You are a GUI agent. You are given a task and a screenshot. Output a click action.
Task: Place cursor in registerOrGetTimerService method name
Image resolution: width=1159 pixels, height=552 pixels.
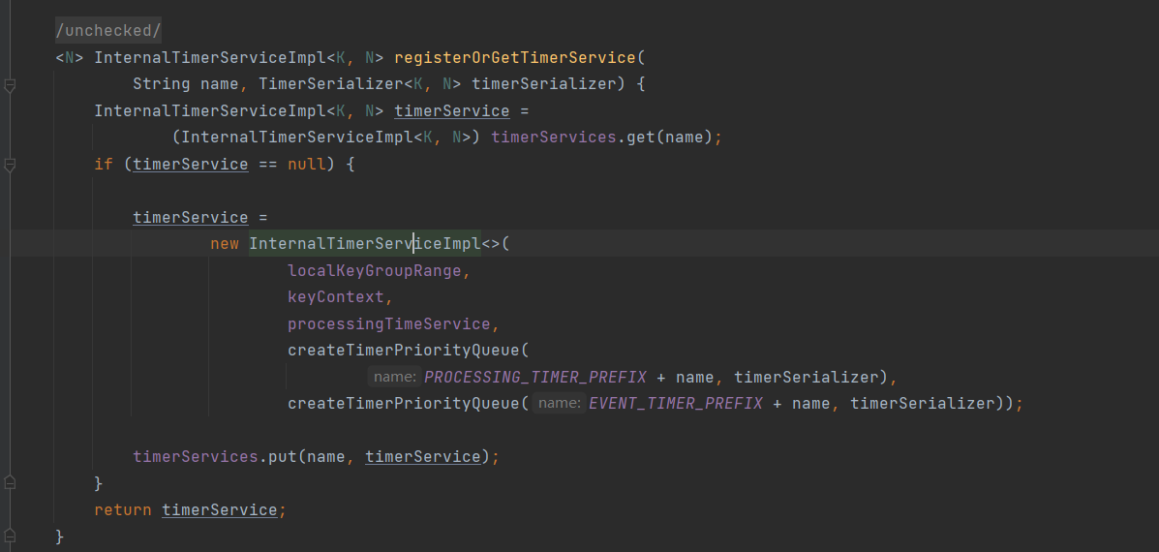coord(515,58)
